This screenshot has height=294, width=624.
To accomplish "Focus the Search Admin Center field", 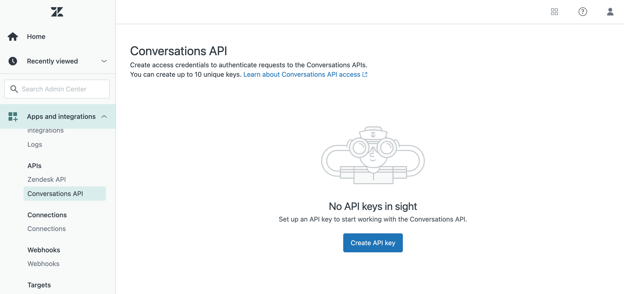I will [57, 89].
